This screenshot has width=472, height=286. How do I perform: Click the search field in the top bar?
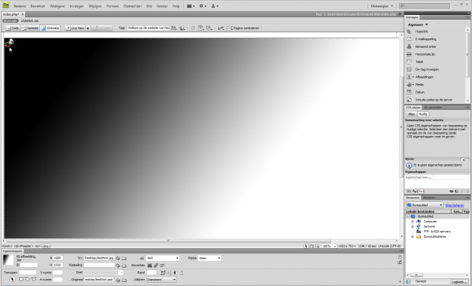(424, 5)
